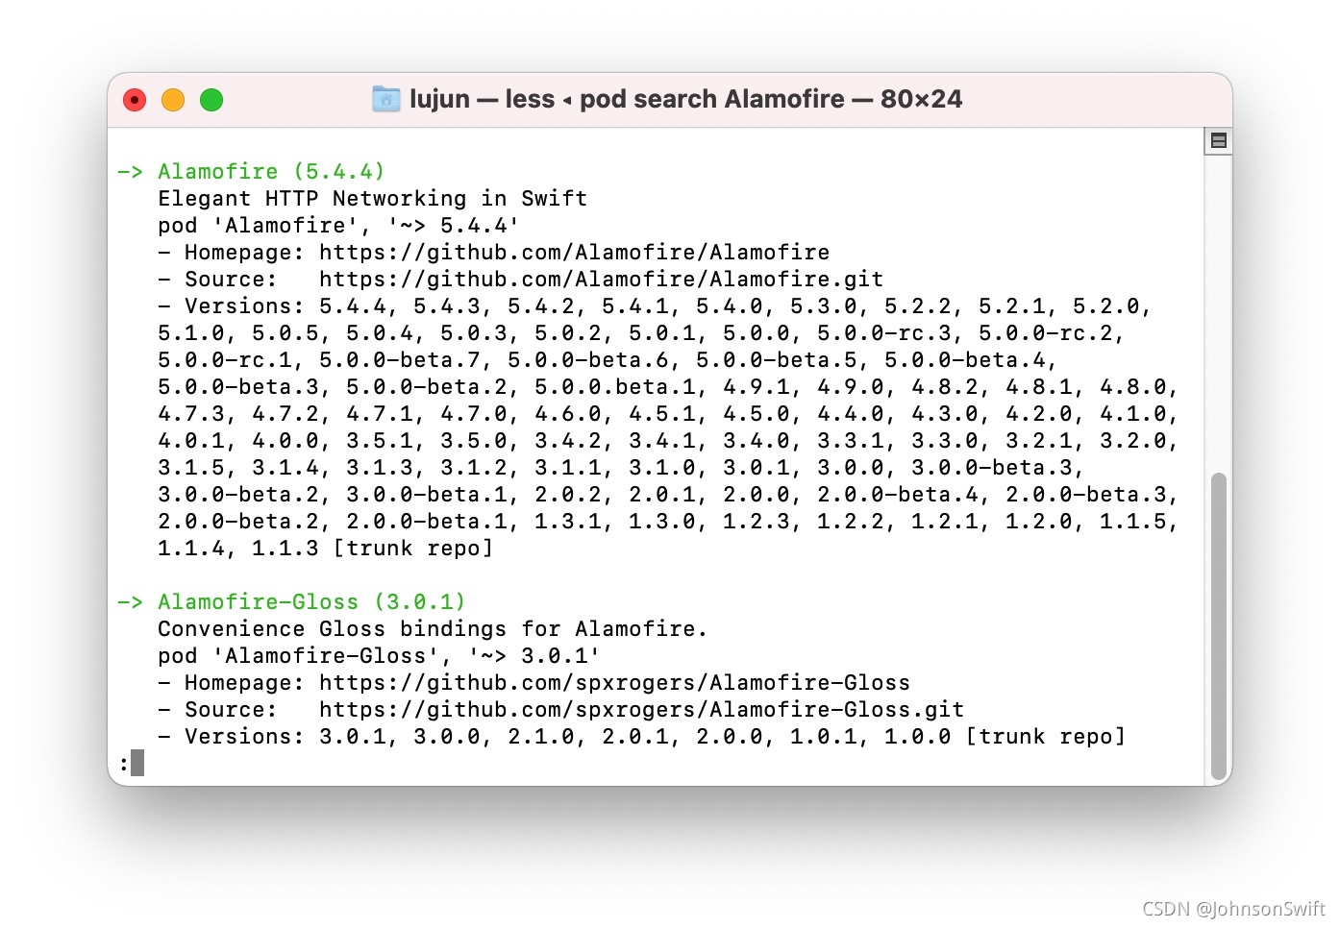Viewport: 1340px width, 928px height.
Task: Click version 1.3.1 in the versions list
Action: 567,522
